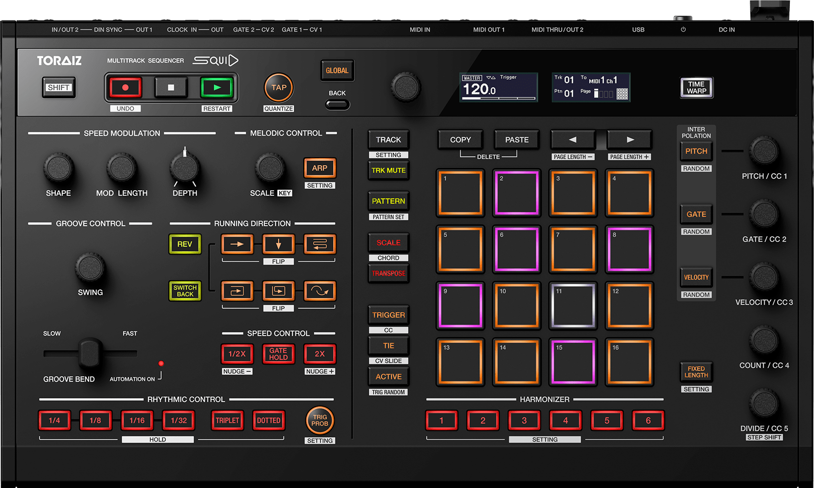This screenshot has height=488, width=814.
Task: Open SCALE mode
Action: [389, 243]
